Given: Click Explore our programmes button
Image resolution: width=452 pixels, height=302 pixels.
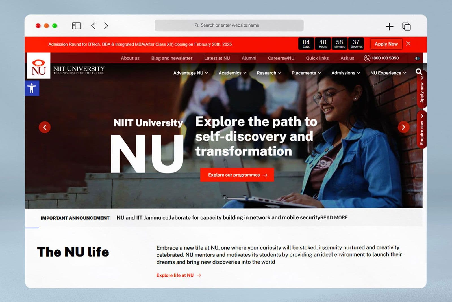Looking at the screenshot, I should 237,175.
